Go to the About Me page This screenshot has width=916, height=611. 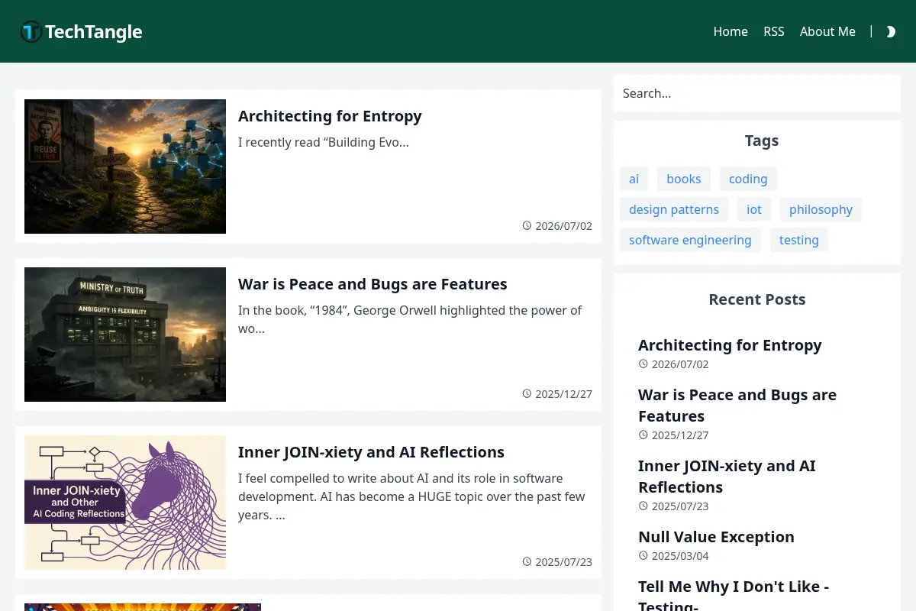click(x=827, y=31)
